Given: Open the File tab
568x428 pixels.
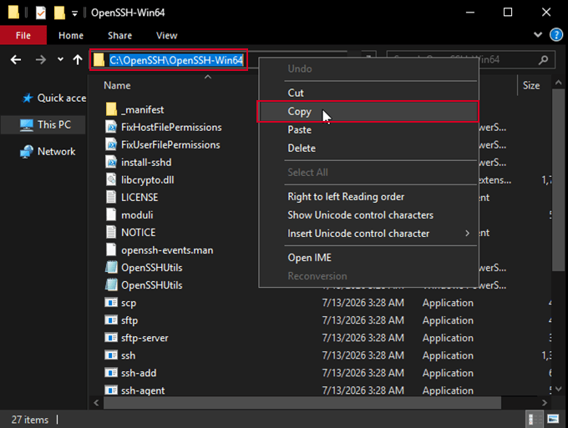Looking at the screenshot, I should [x=23, y=35].
